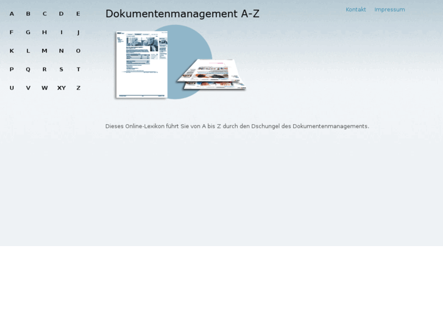Click the Dokumentenmanagement A-Z heading
The width and height of the screenshot is (443, 332).
182,14
